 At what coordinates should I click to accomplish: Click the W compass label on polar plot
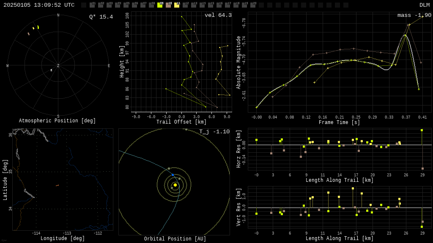(x=8, y=65)
